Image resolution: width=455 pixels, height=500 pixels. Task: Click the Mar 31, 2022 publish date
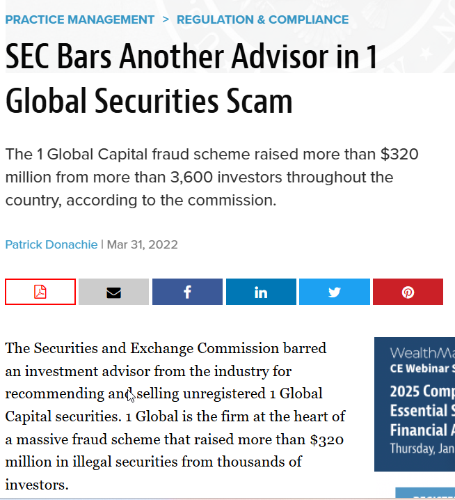pyautogui.click(x=142, y=244)
